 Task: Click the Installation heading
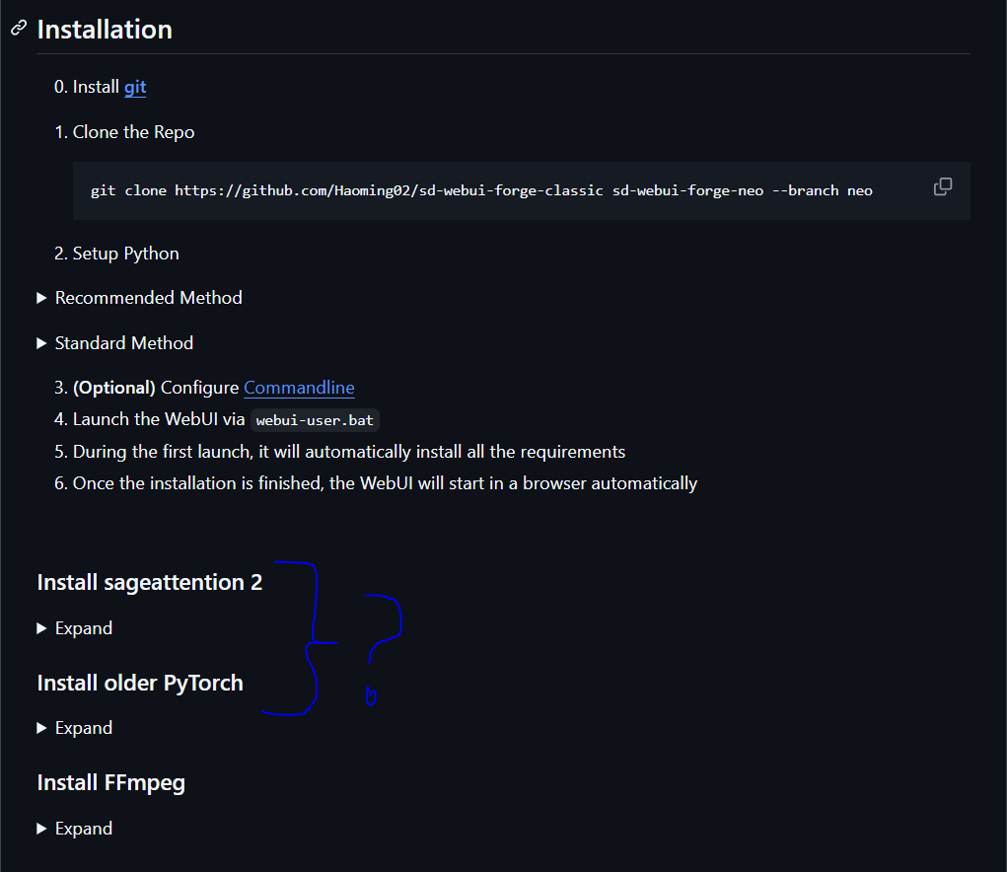coord(105,30)
